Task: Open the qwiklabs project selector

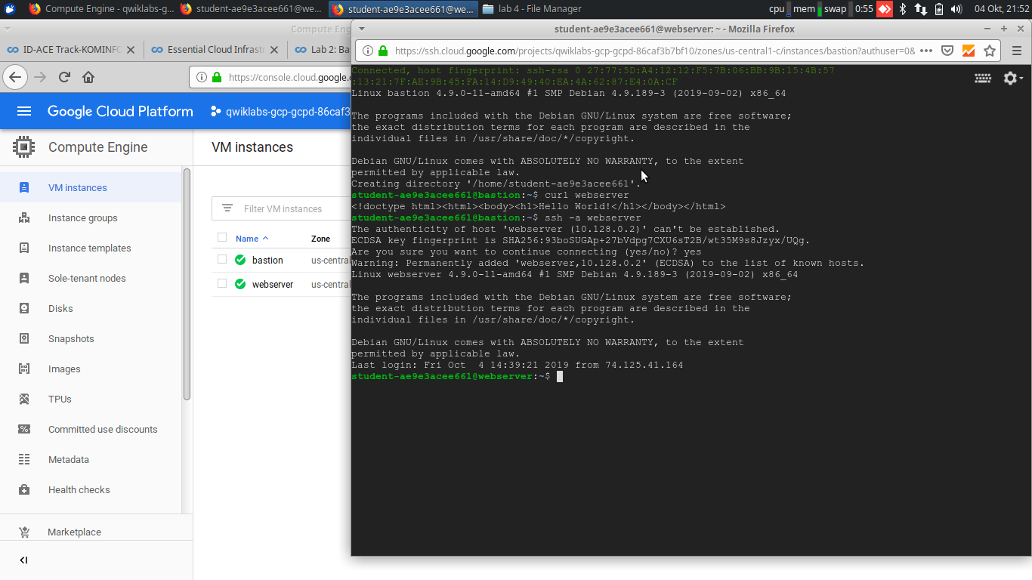Action: click(x=281, y=111)
